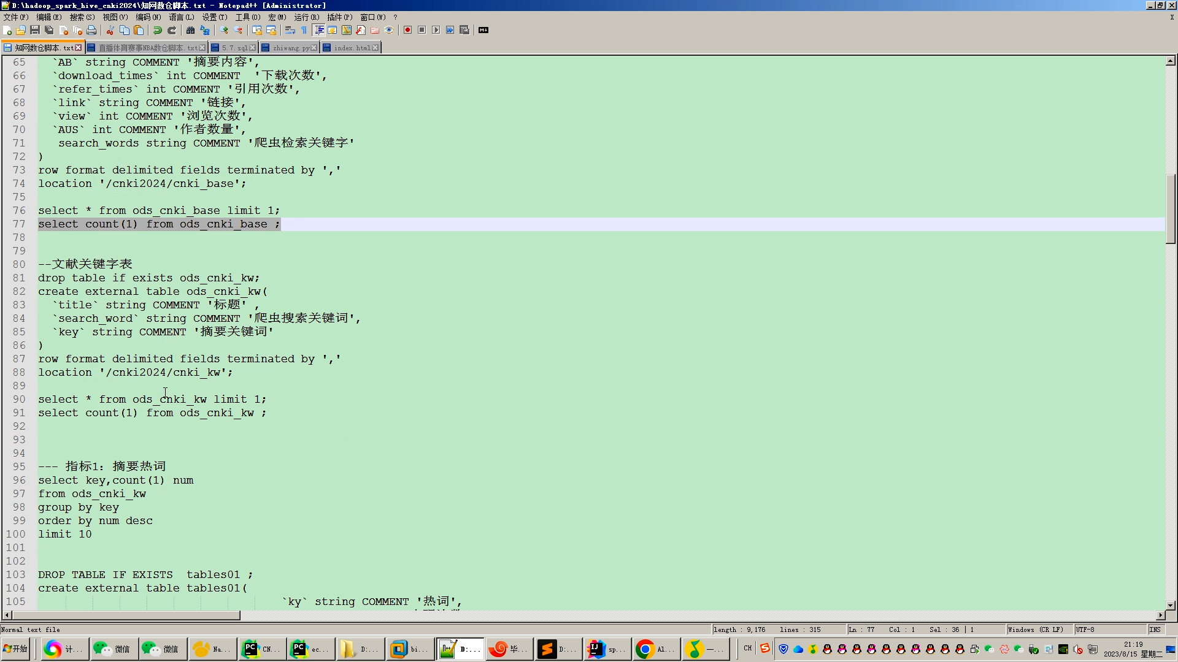Screen dimensions: 1178x662
Task: Close the 5.7.sql tab
Action: (253, 48)
